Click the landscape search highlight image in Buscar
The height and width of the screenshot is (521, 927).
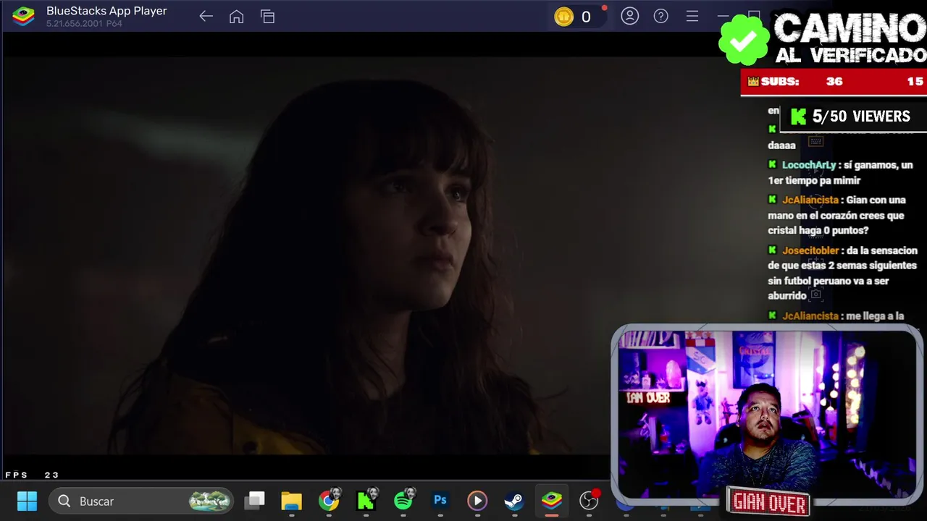(x=210, y=501)
